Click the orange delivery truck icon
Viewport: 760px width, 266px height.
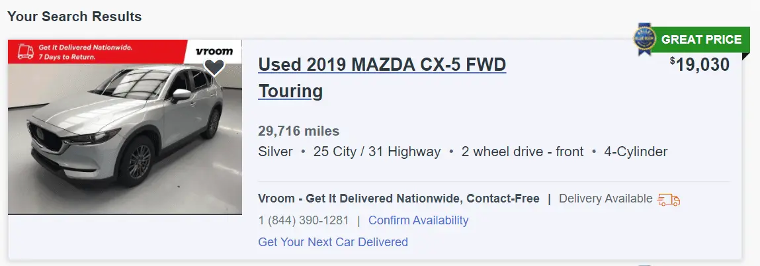click(669, 199)
